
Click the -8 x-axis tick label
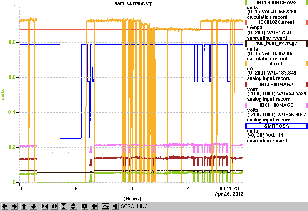(21, 189)
